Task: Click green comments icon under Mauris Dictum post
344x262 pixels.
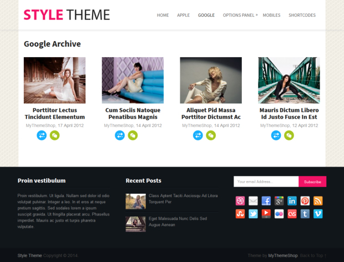Action: click(x=289, y=135)
